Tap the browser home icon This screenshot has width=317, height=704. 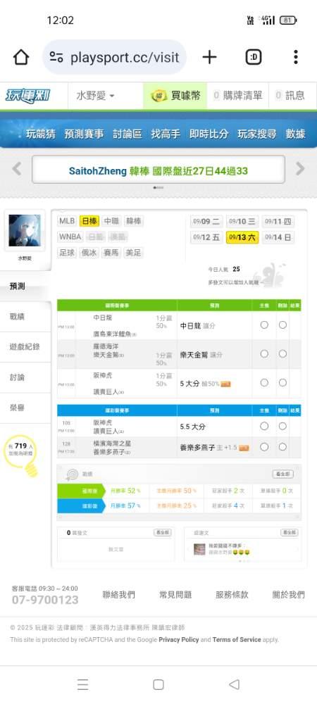click(21, 57)
